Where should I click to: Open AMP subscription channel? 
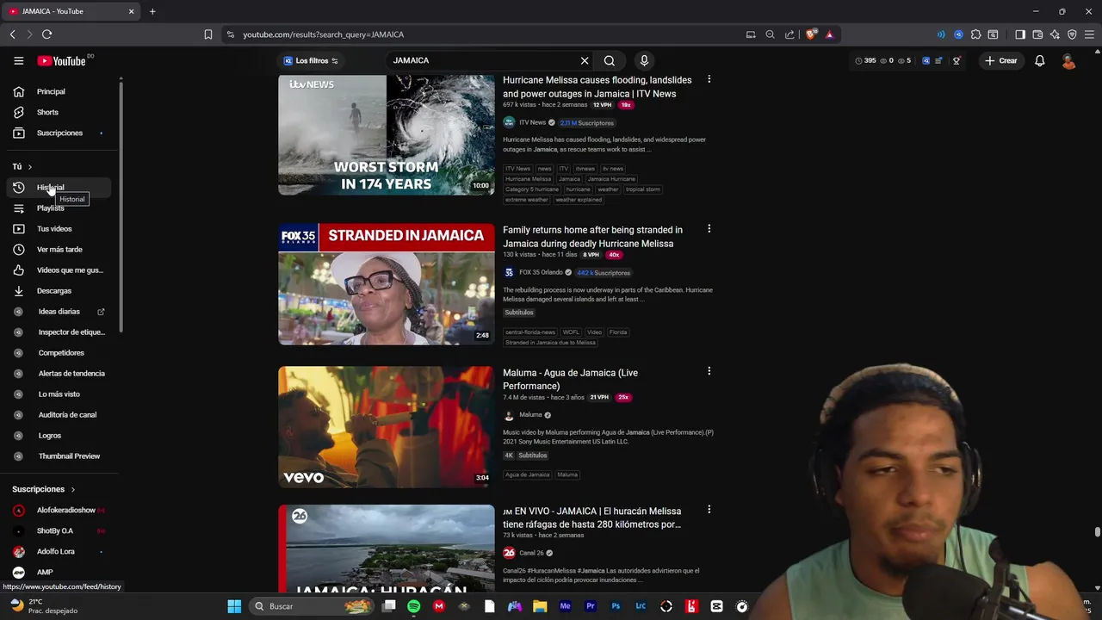click(60, 572)
